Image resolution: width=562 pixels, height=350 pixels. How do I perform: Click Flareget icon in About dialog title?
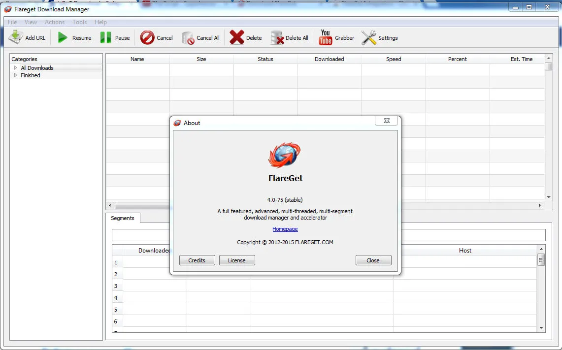pyautogui.click(x=177, y=123)
